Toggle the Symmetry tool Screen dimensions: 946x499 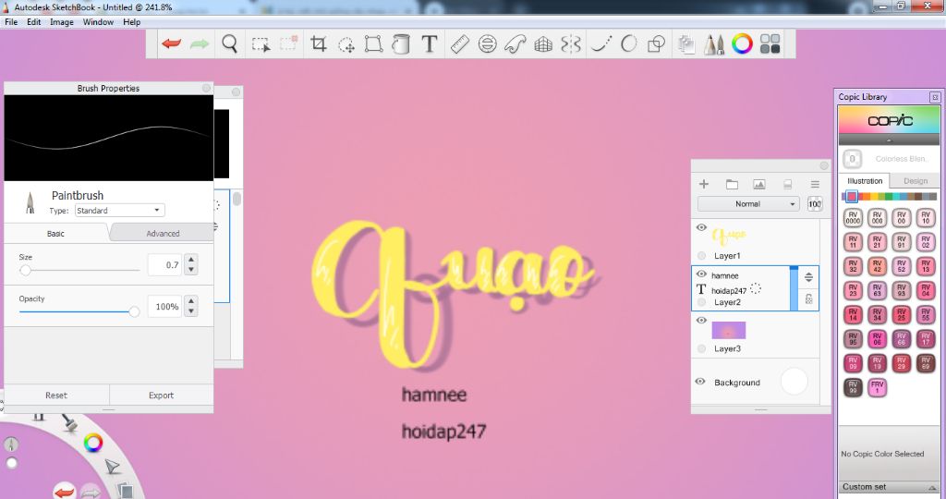click(x=571, y=44)
